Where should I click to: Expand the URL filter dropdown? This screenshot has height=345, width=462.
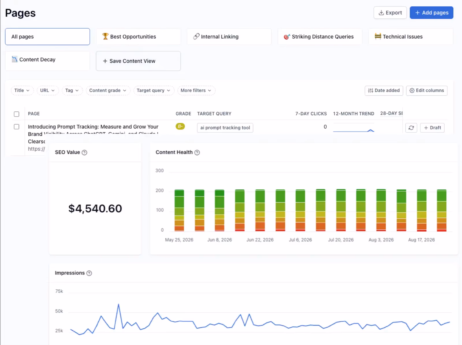pos(48,90)
